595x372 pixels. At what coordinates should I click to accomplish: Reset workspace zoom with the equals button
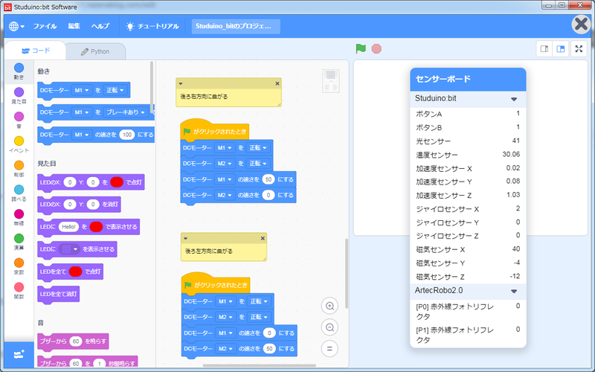(329, 348)
